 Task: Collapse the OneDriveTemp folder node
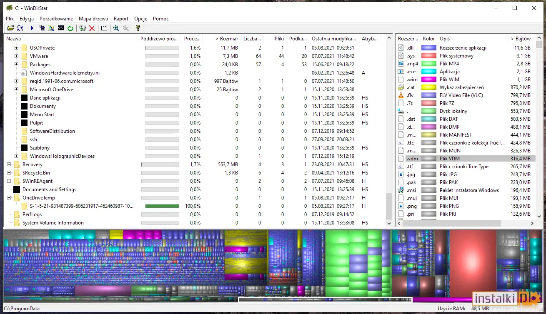(9, 198)
